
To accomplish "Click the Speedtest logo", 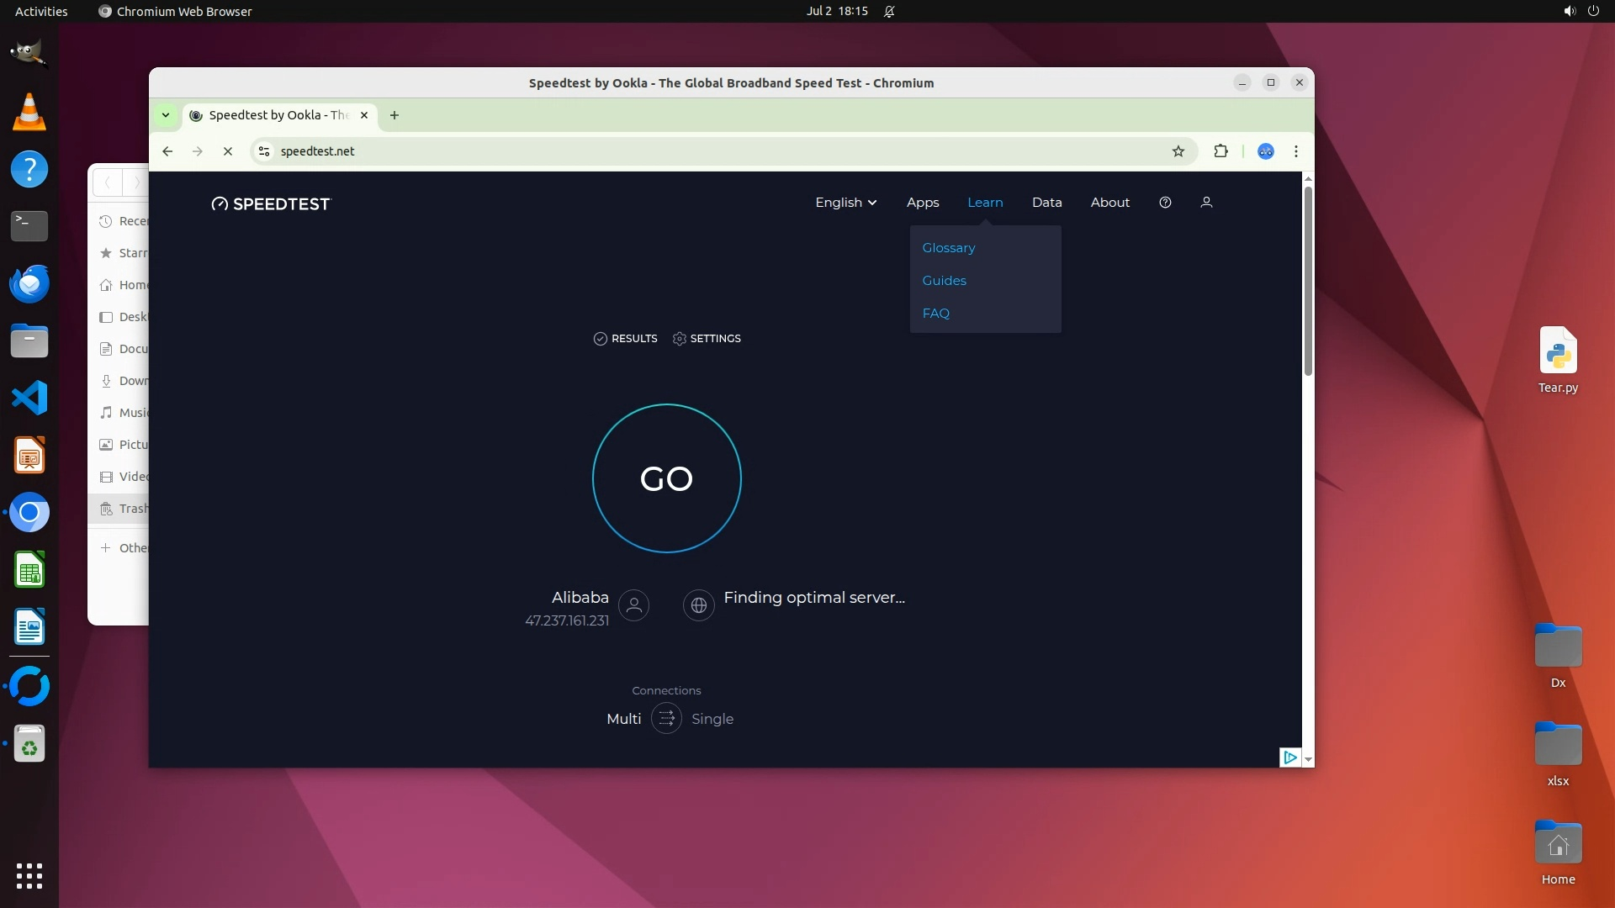I will (x=271, y=203).
